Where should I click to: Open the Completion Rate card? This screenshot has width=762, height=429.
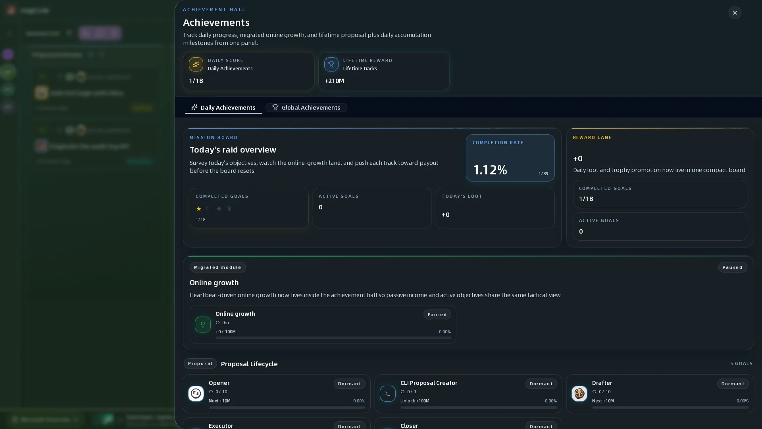point(510,158)
